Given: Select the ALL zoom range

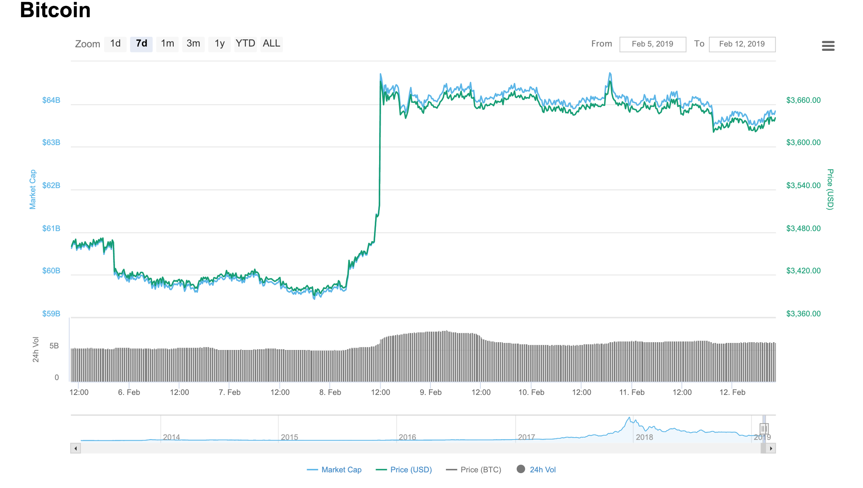Looking at the screenshot, I should tap(271, 44).
